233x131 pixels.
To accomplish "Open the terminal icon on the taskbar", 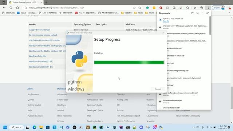I will tap(128, 127).
